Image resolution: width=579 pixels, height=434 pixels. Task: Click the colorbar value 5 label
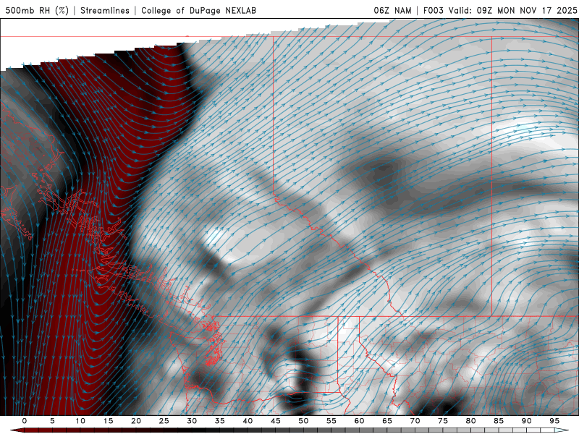coord(52,421)
